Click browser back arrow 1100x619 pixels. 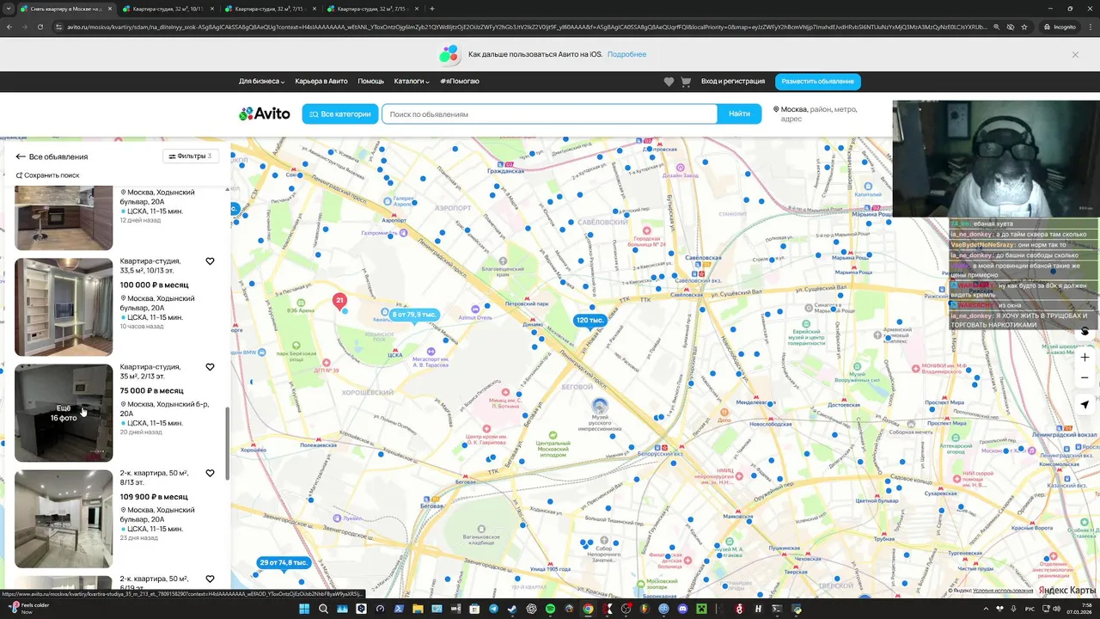pos(9,27)
